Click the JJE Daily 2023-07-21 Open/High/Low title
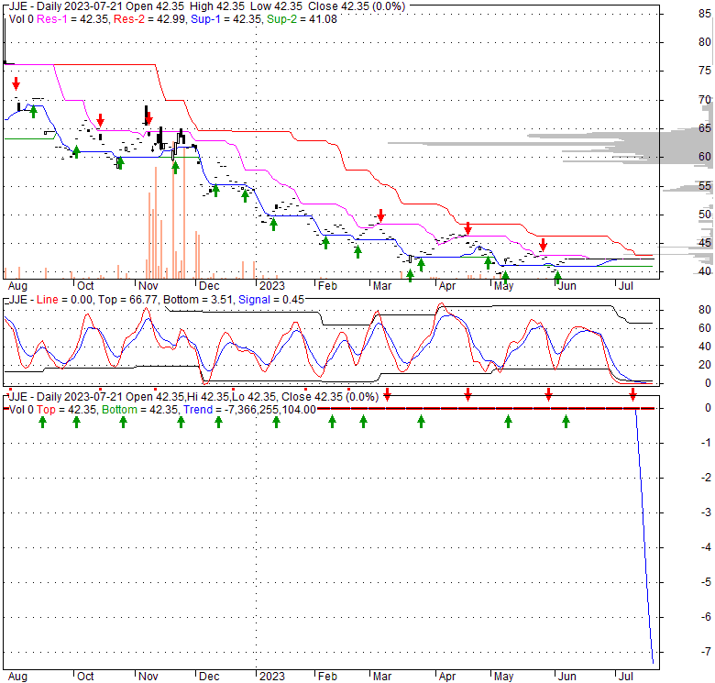The height and width of the screenshot is (683, 715). tap(207, 6)
